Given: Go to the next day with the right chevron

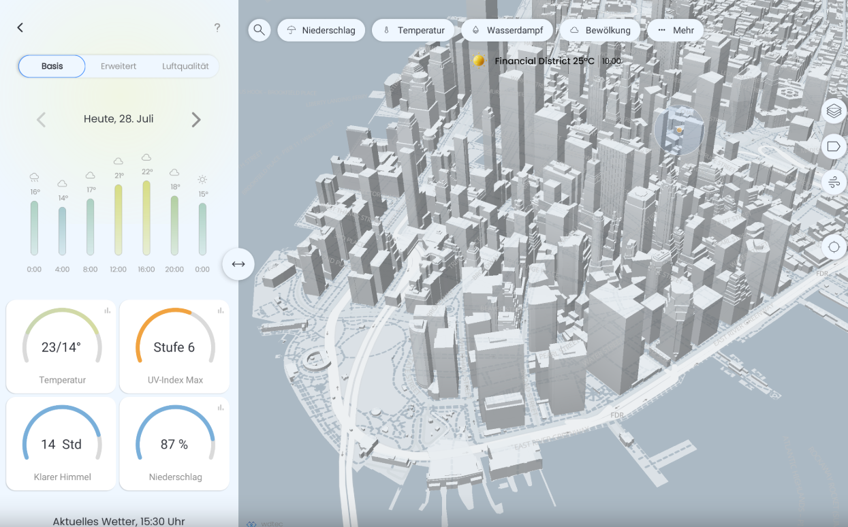Looking at the screenshot, I should [x=196, y=120].
